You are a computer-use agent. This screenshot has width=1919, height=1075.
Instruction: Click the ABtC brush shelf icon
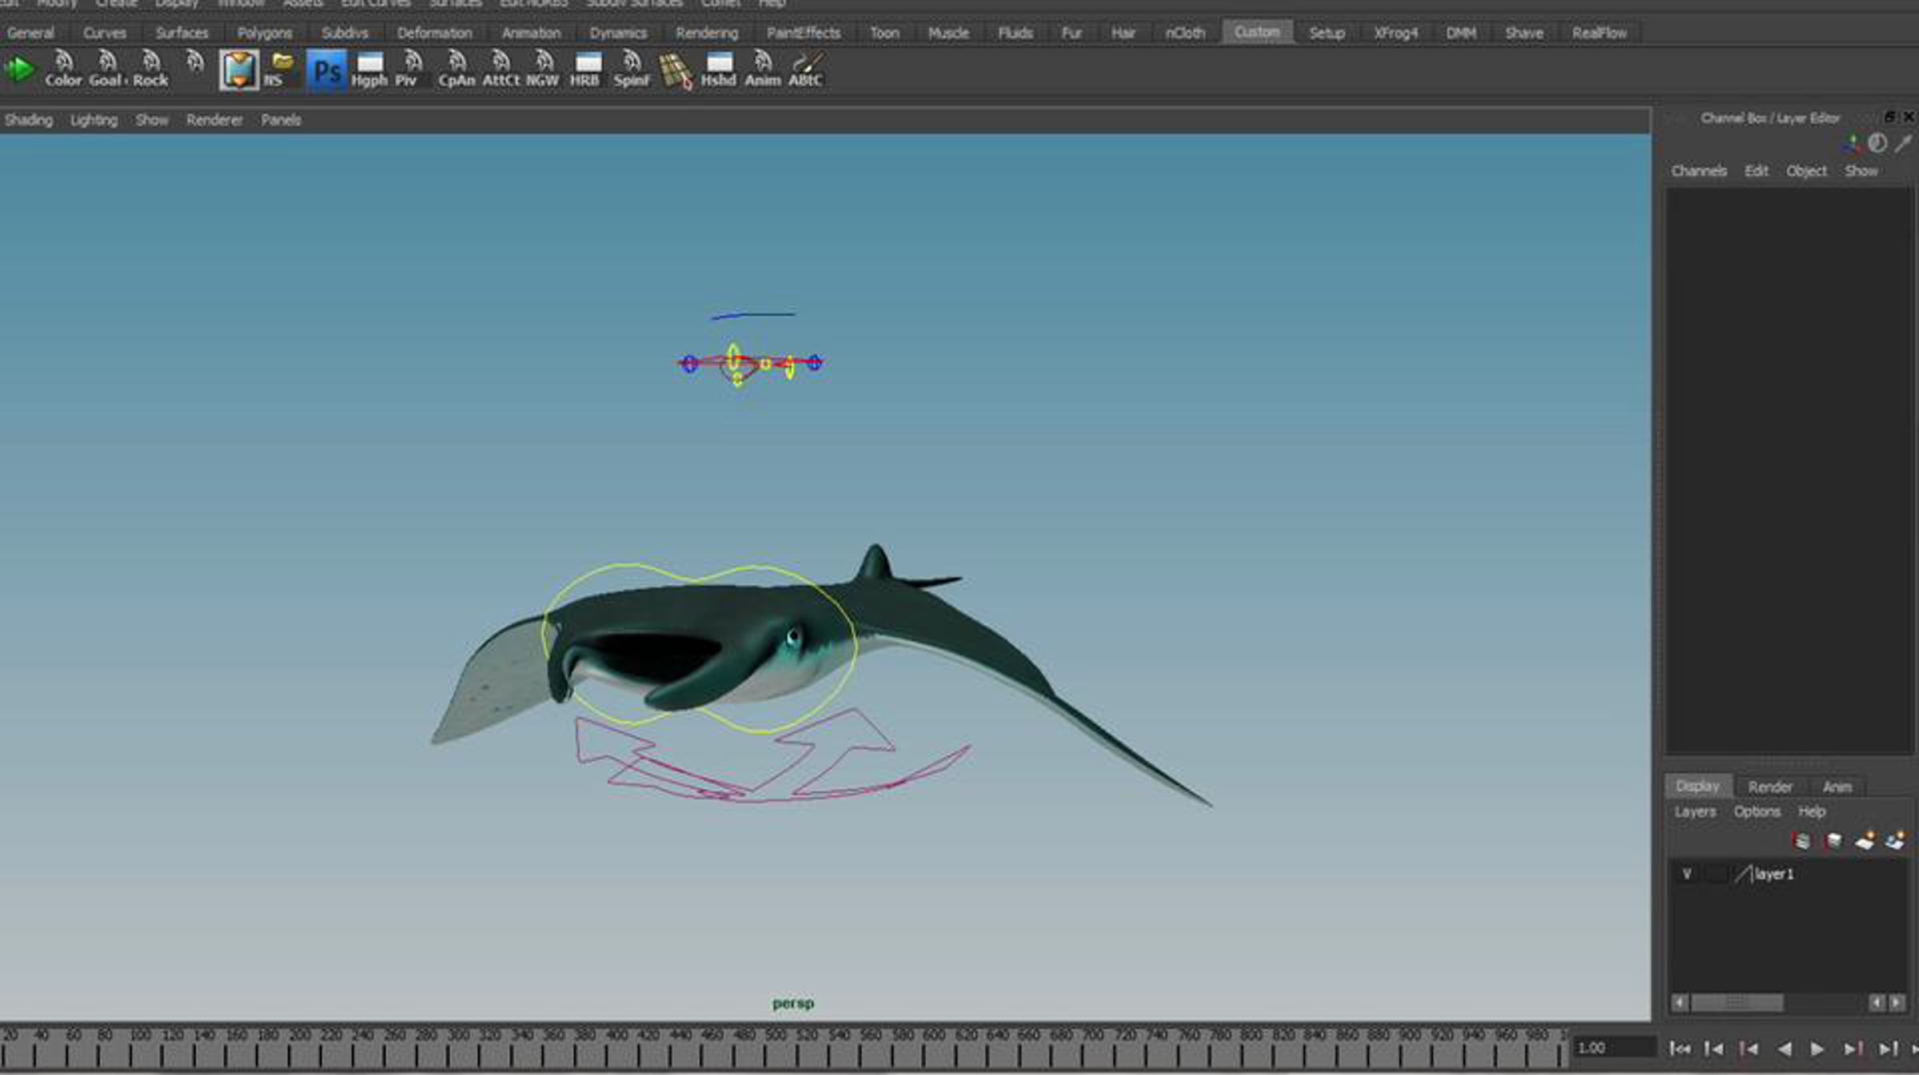(805, 70)
